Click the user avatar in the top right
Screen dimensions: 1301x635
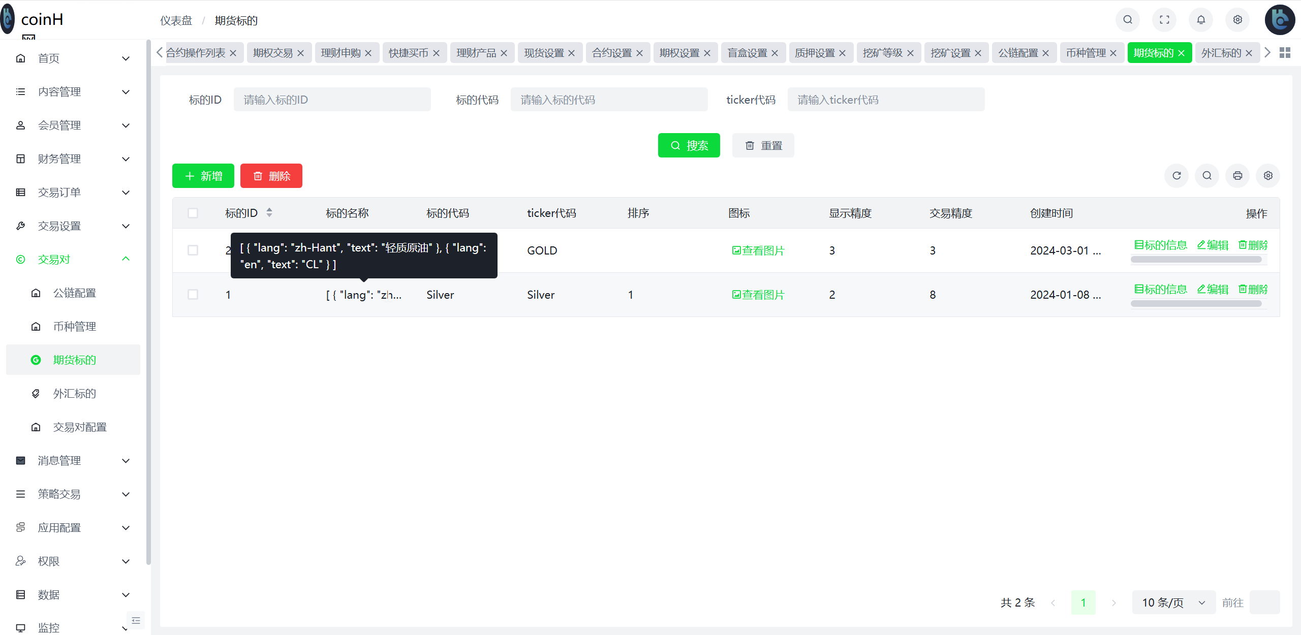coord(1280,20)
